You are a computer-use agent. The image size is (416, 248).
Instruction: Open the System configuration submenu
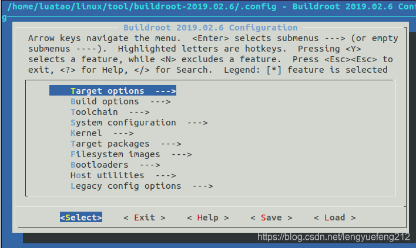139,123
